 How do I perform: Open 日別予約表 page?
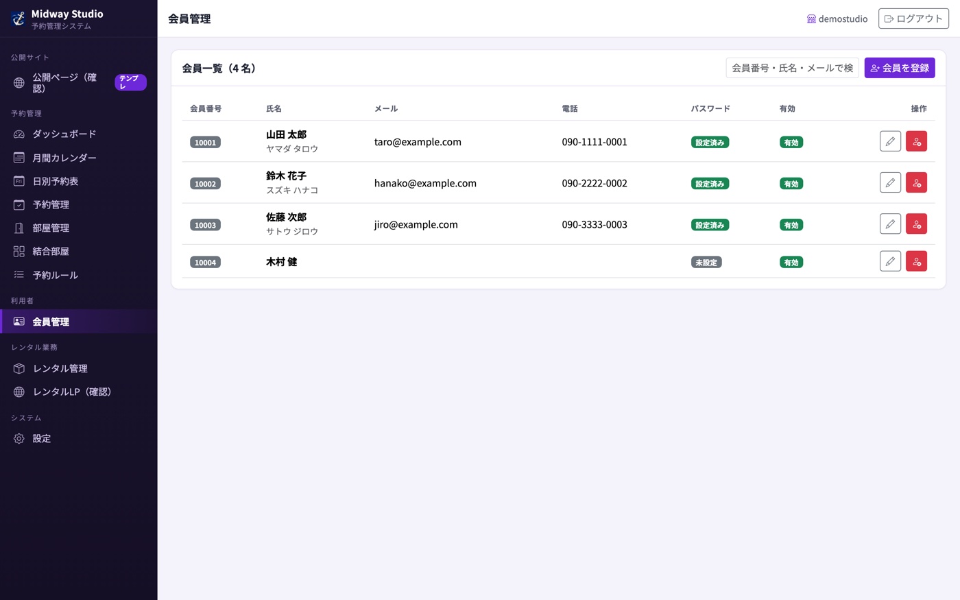point(79,181)
